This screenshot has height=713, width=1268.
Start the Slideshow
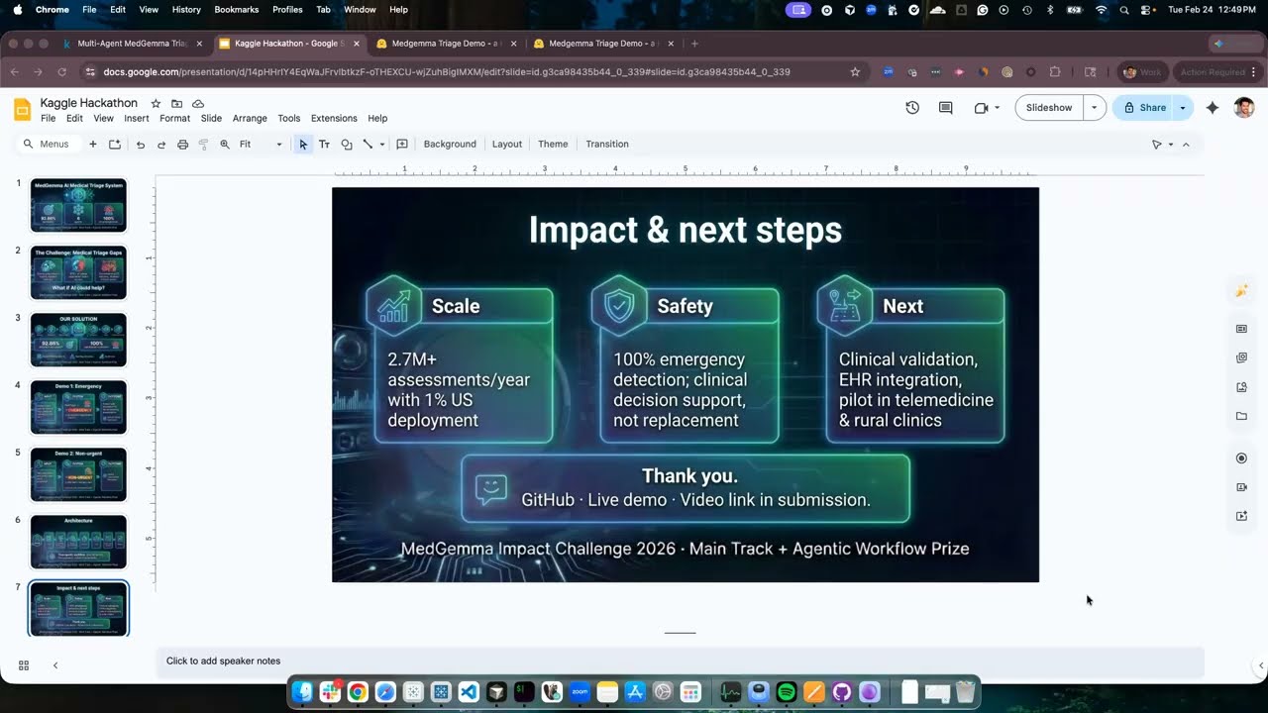(x=1049, y=107)
